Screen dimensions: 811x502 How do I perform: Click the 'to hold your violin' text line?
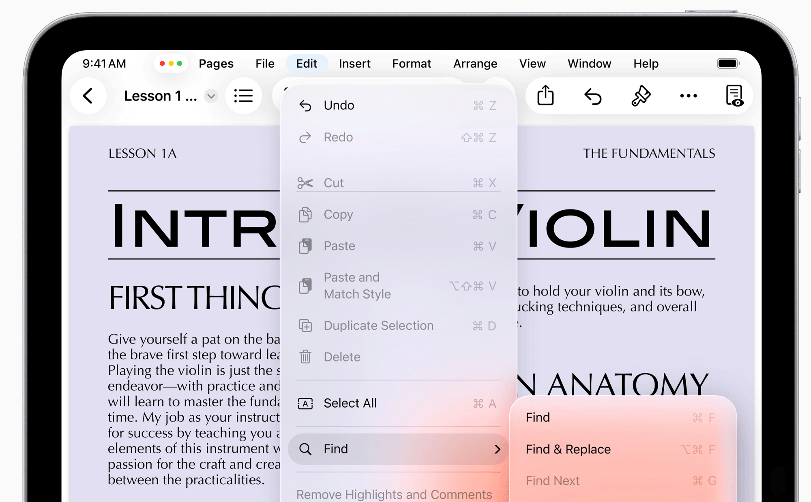611,291
